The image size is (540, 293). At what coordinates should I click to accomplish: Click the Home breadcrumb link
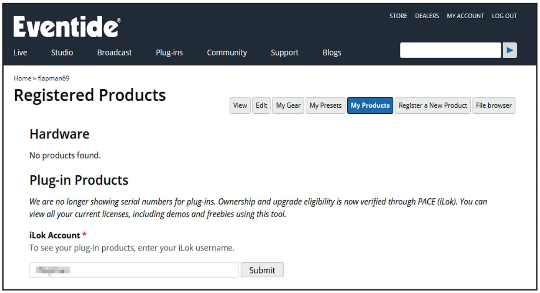tap(22, 78)
